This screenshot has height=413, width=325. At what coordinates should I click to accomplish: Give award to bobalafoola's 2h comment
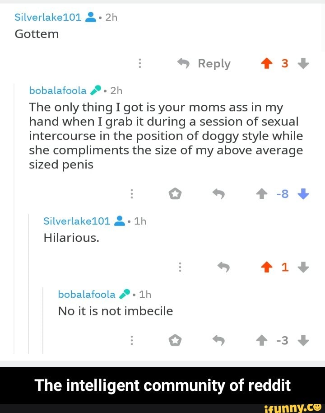click(x=175, y=194)
